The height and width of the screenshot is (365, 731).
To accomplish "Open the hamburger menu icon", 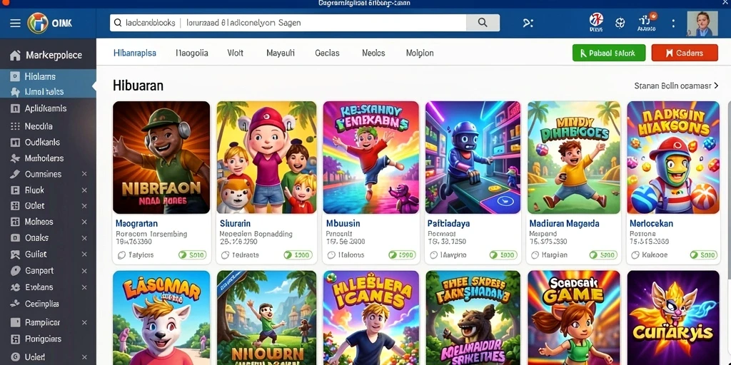I will click(16, 24).
